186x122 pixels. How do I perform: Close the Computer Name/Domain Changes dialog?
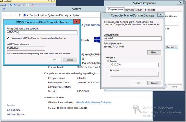click(x=161, y=14)
